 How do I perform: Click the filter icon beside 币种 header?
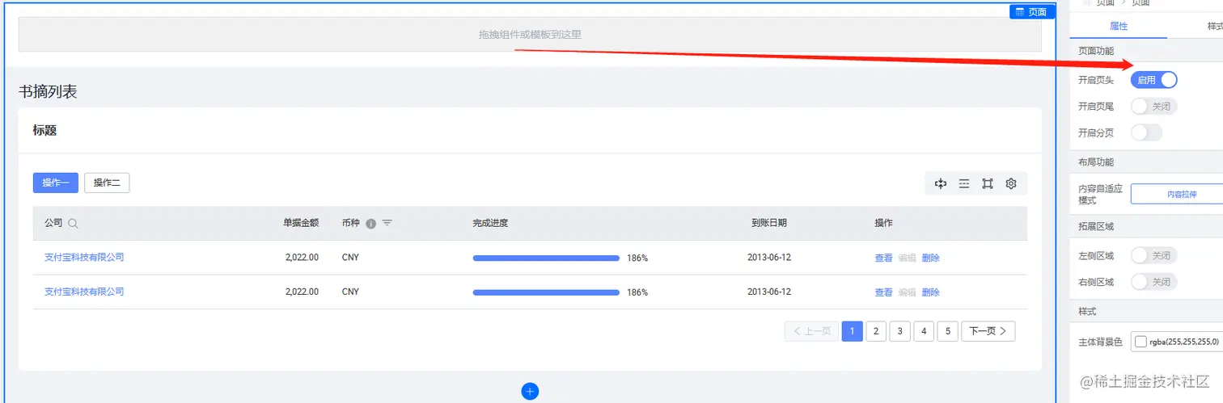tap(387, 223)
